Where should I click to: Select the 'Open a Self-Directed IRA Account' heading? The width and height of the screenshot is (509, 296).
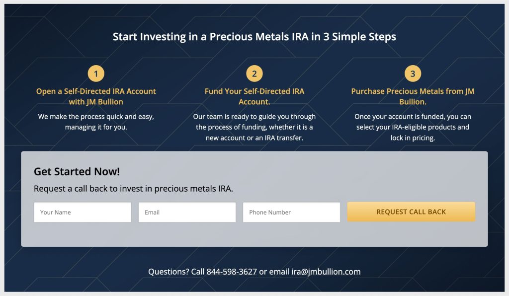coord(96,96)
